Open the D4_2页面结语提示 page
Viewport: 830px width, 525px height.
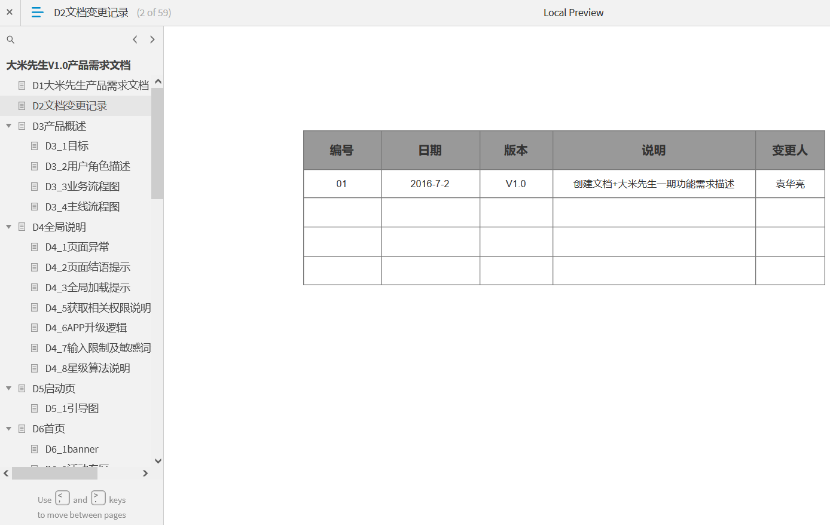(x=88, y=267)
